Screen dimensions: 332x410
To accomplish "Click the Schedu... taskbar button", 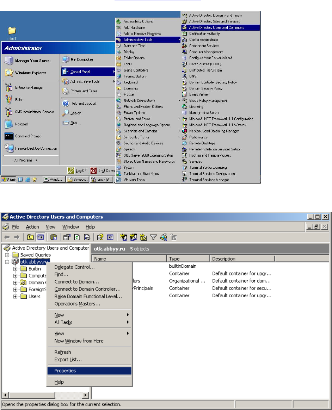I will (x=78, y=180).
